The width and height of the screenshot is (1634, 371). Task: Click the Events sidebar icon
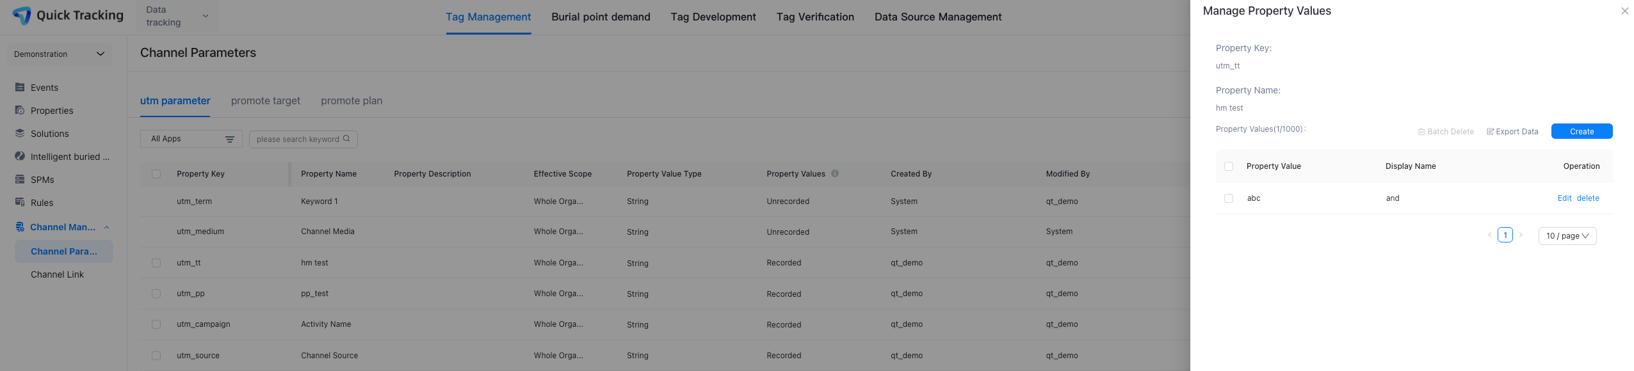tap(20, 88)
